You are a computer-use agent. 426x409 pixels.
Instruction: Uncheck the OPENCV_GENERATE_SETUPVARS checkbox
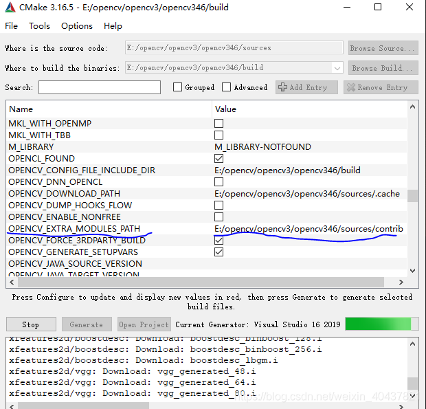(x=218, y=252)
